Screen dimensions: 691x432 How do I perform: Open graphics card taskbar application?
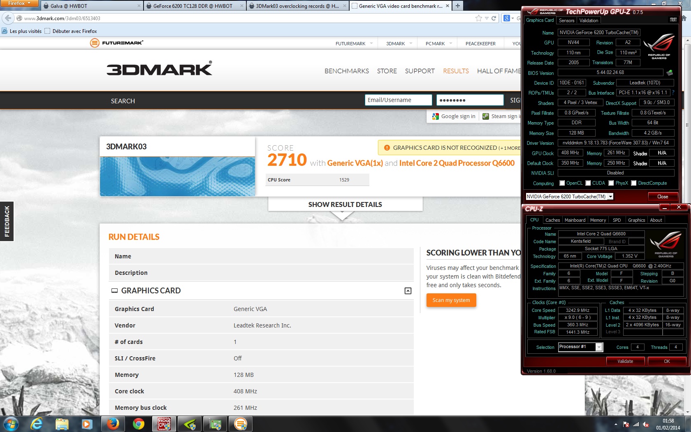point(215,424)
